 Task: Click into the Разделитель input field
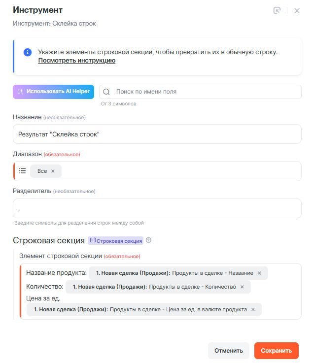coord(157,208)
